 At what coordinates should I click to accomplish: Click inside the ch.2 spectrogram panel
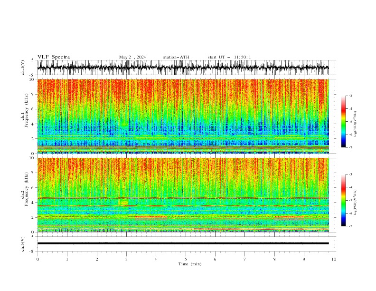tap(183, 195)
